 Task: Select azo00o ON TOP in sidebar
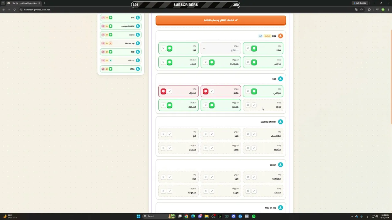[121, 26]
